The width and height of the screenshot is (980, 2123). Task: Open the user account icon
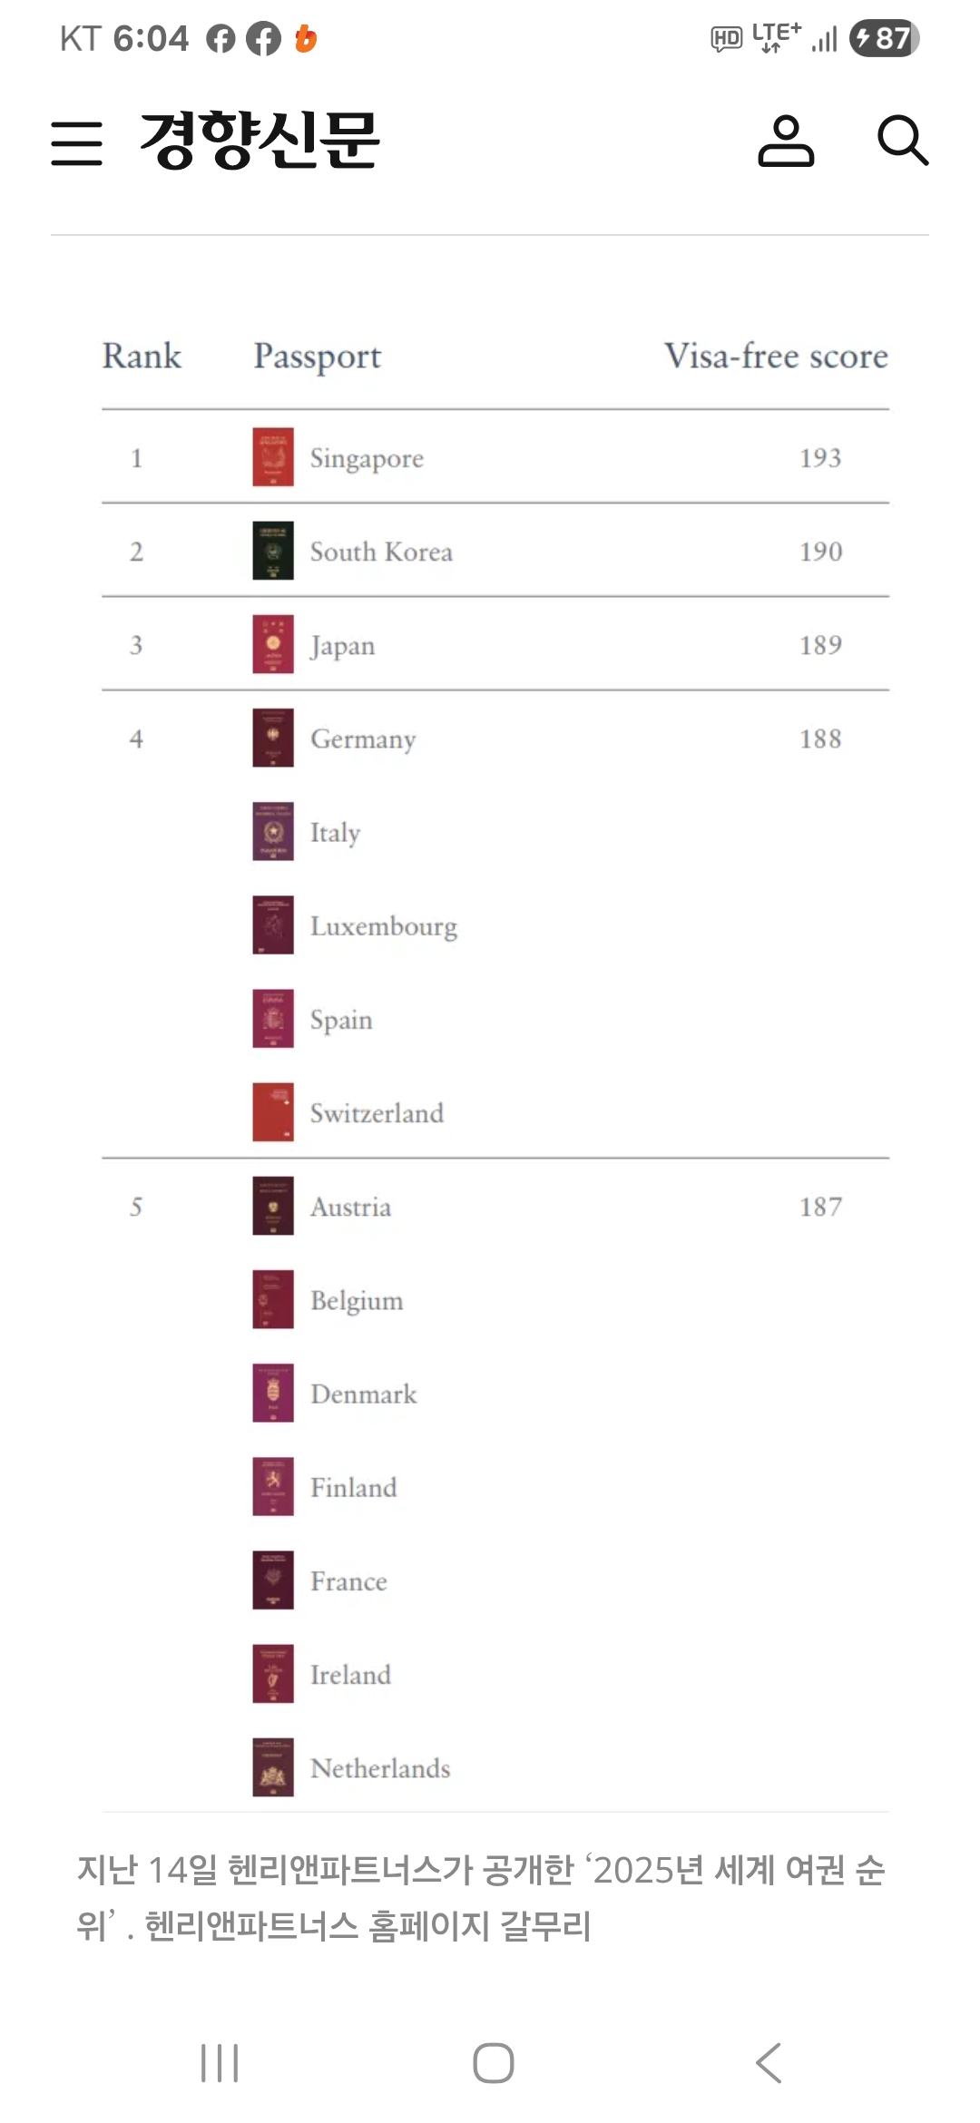click(x=786, y=141)
